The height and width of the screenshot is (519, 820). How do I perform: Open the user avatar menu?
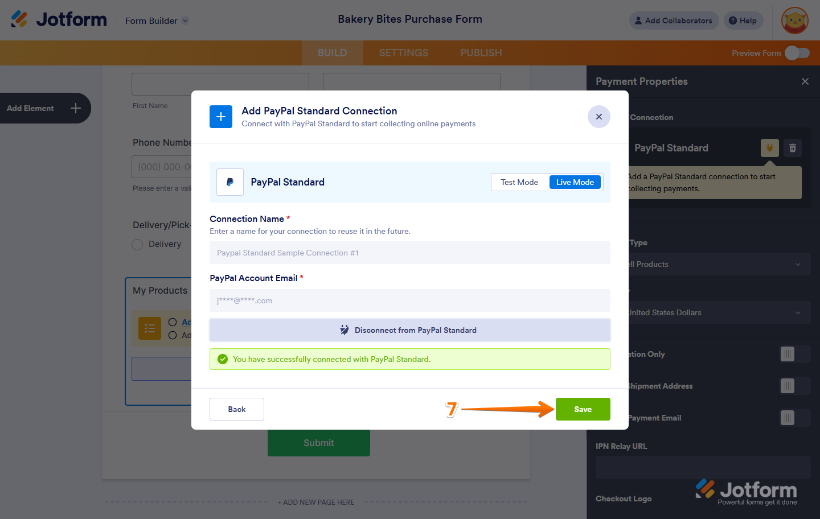[x=795, y=20]
